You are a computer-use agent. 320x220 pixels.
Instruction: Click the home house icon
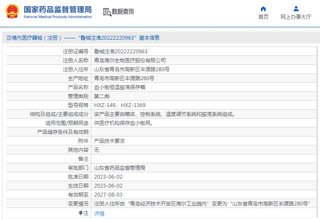(263, 9)
